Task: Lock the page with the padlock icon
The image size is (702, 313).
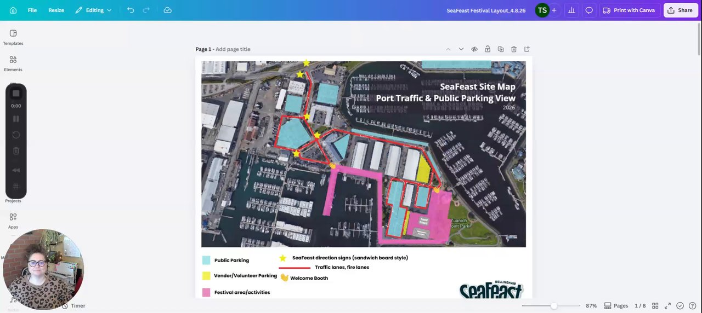Action: 488,49
